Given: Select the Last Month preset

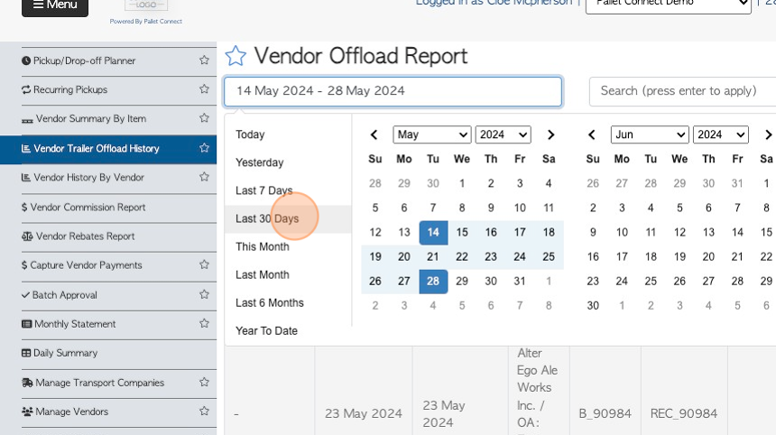Looking at the screenshot, I should coord(288,274).
